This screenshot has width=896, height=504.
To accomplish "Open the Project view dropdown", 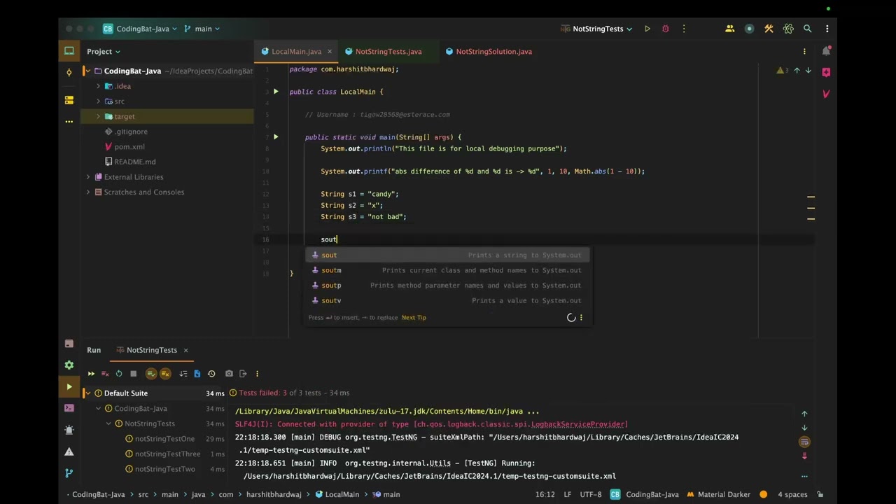I will click(x=104, y=51).
